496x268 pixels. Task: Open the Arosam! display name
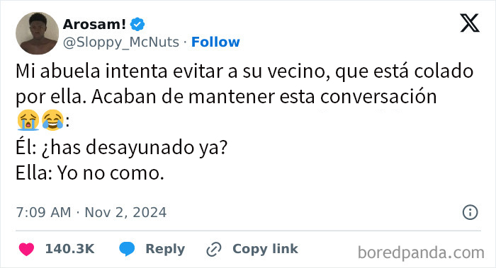[94, 24]
